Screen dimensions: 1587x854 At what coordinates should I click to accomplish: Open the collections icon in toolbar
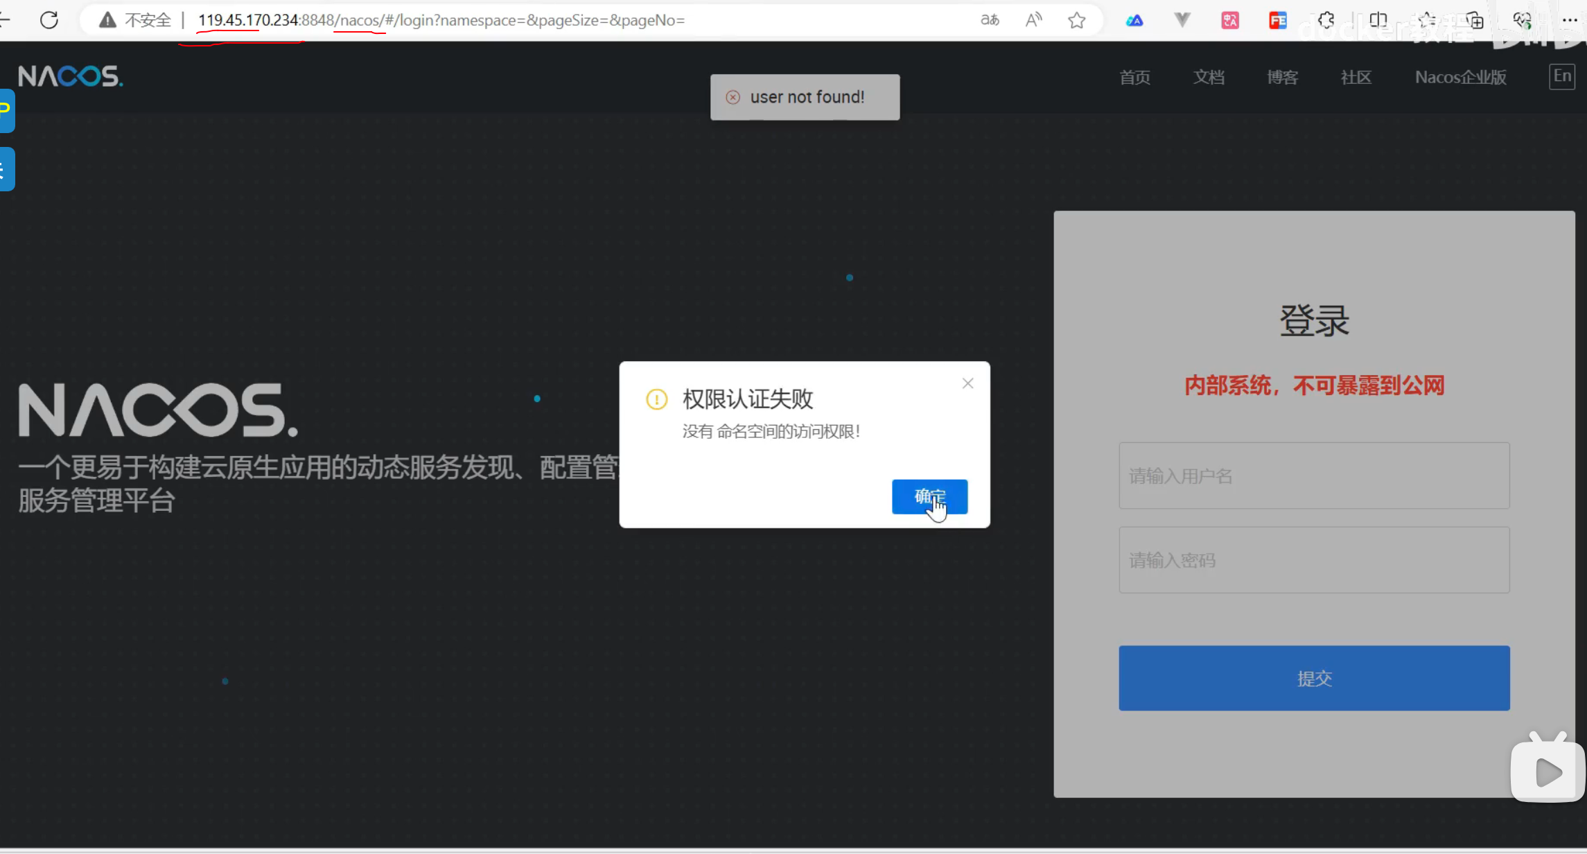coord(1475,20)
